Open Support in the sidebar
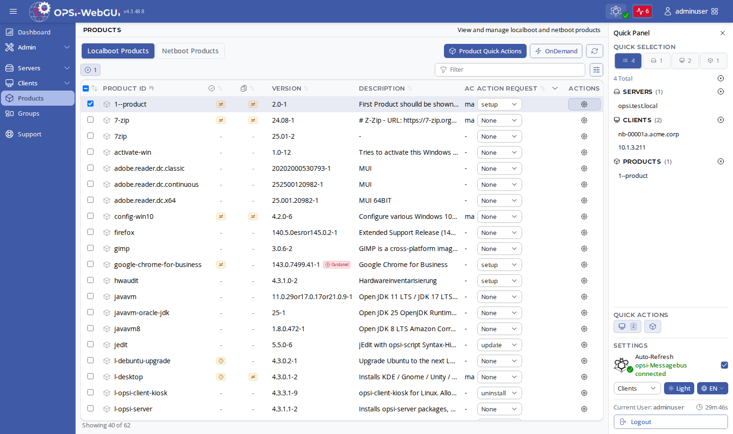The height and width of the screenshot is (434, 733). coord(38,134)
